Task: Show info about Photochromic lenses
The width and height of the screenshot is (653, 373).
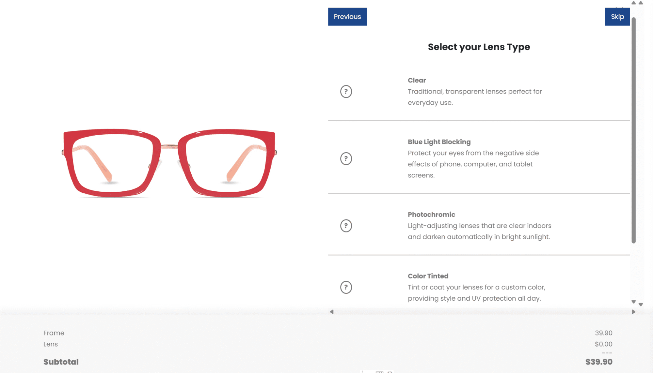Action: (x=346, y=226)
